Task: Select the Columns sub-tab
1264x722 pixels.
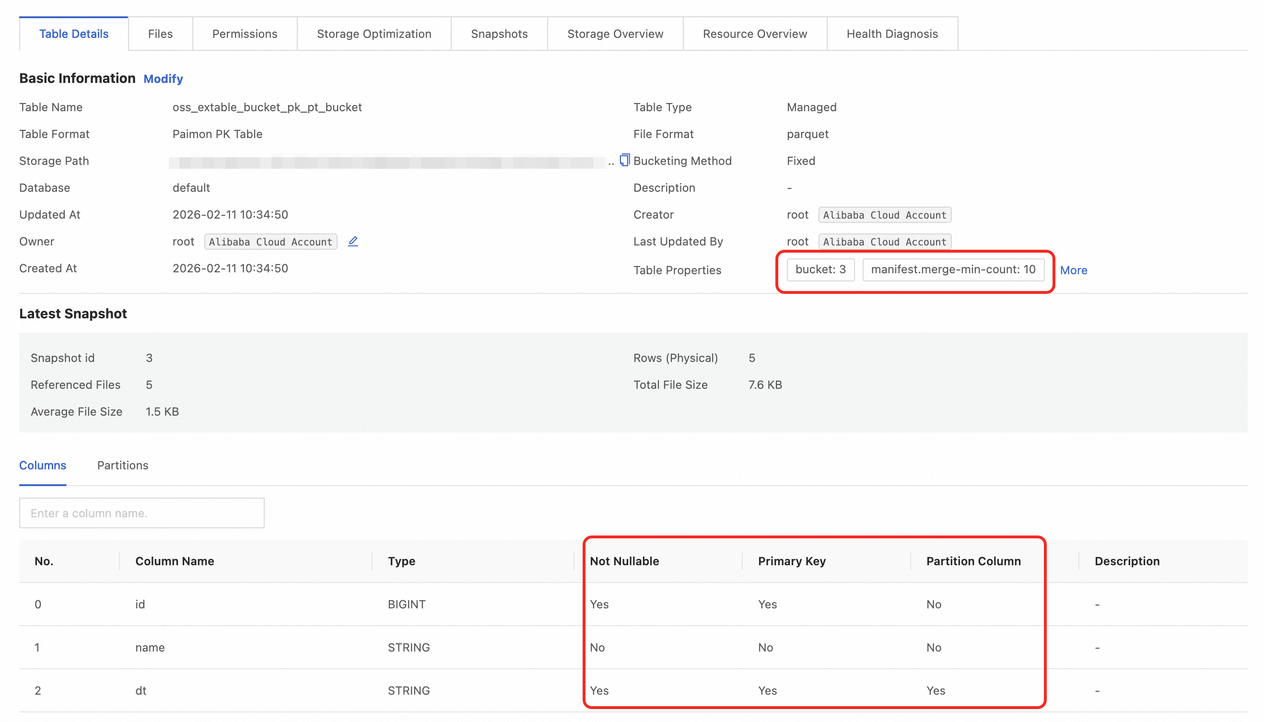Action: pyautogui.click(x=43, y=465)
